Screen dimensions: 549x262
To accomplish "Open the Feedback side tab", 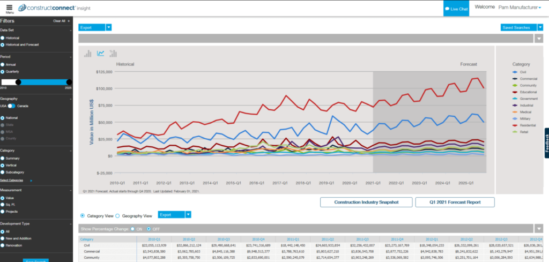I will tap(546, 143).
